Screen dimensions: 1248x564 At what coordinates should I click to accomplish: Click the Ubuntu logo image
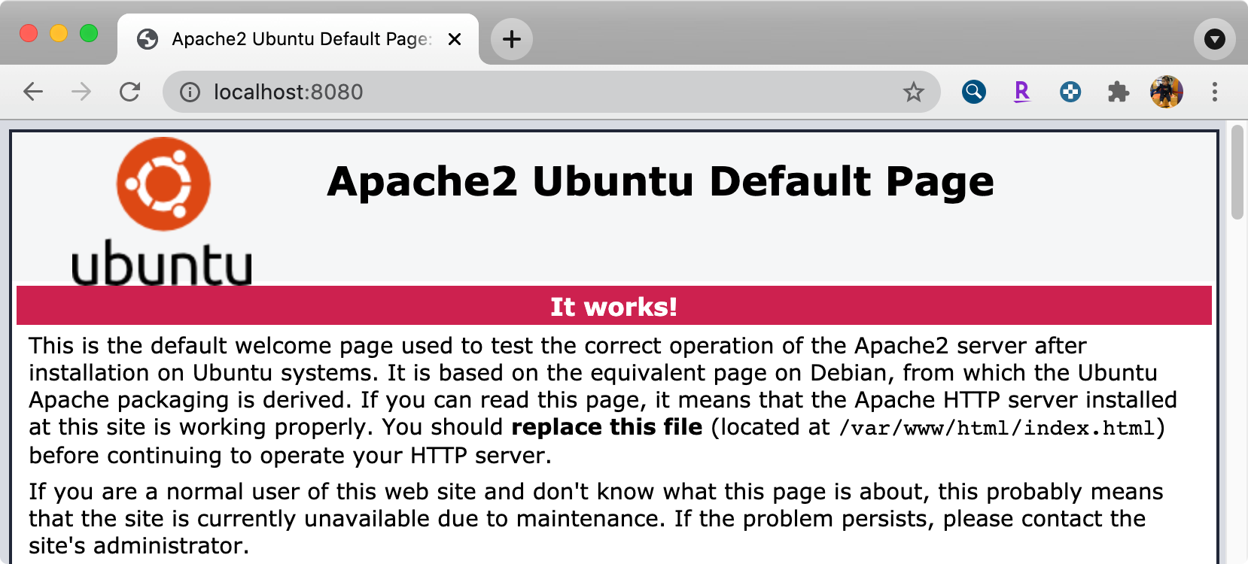pos(163,211)
